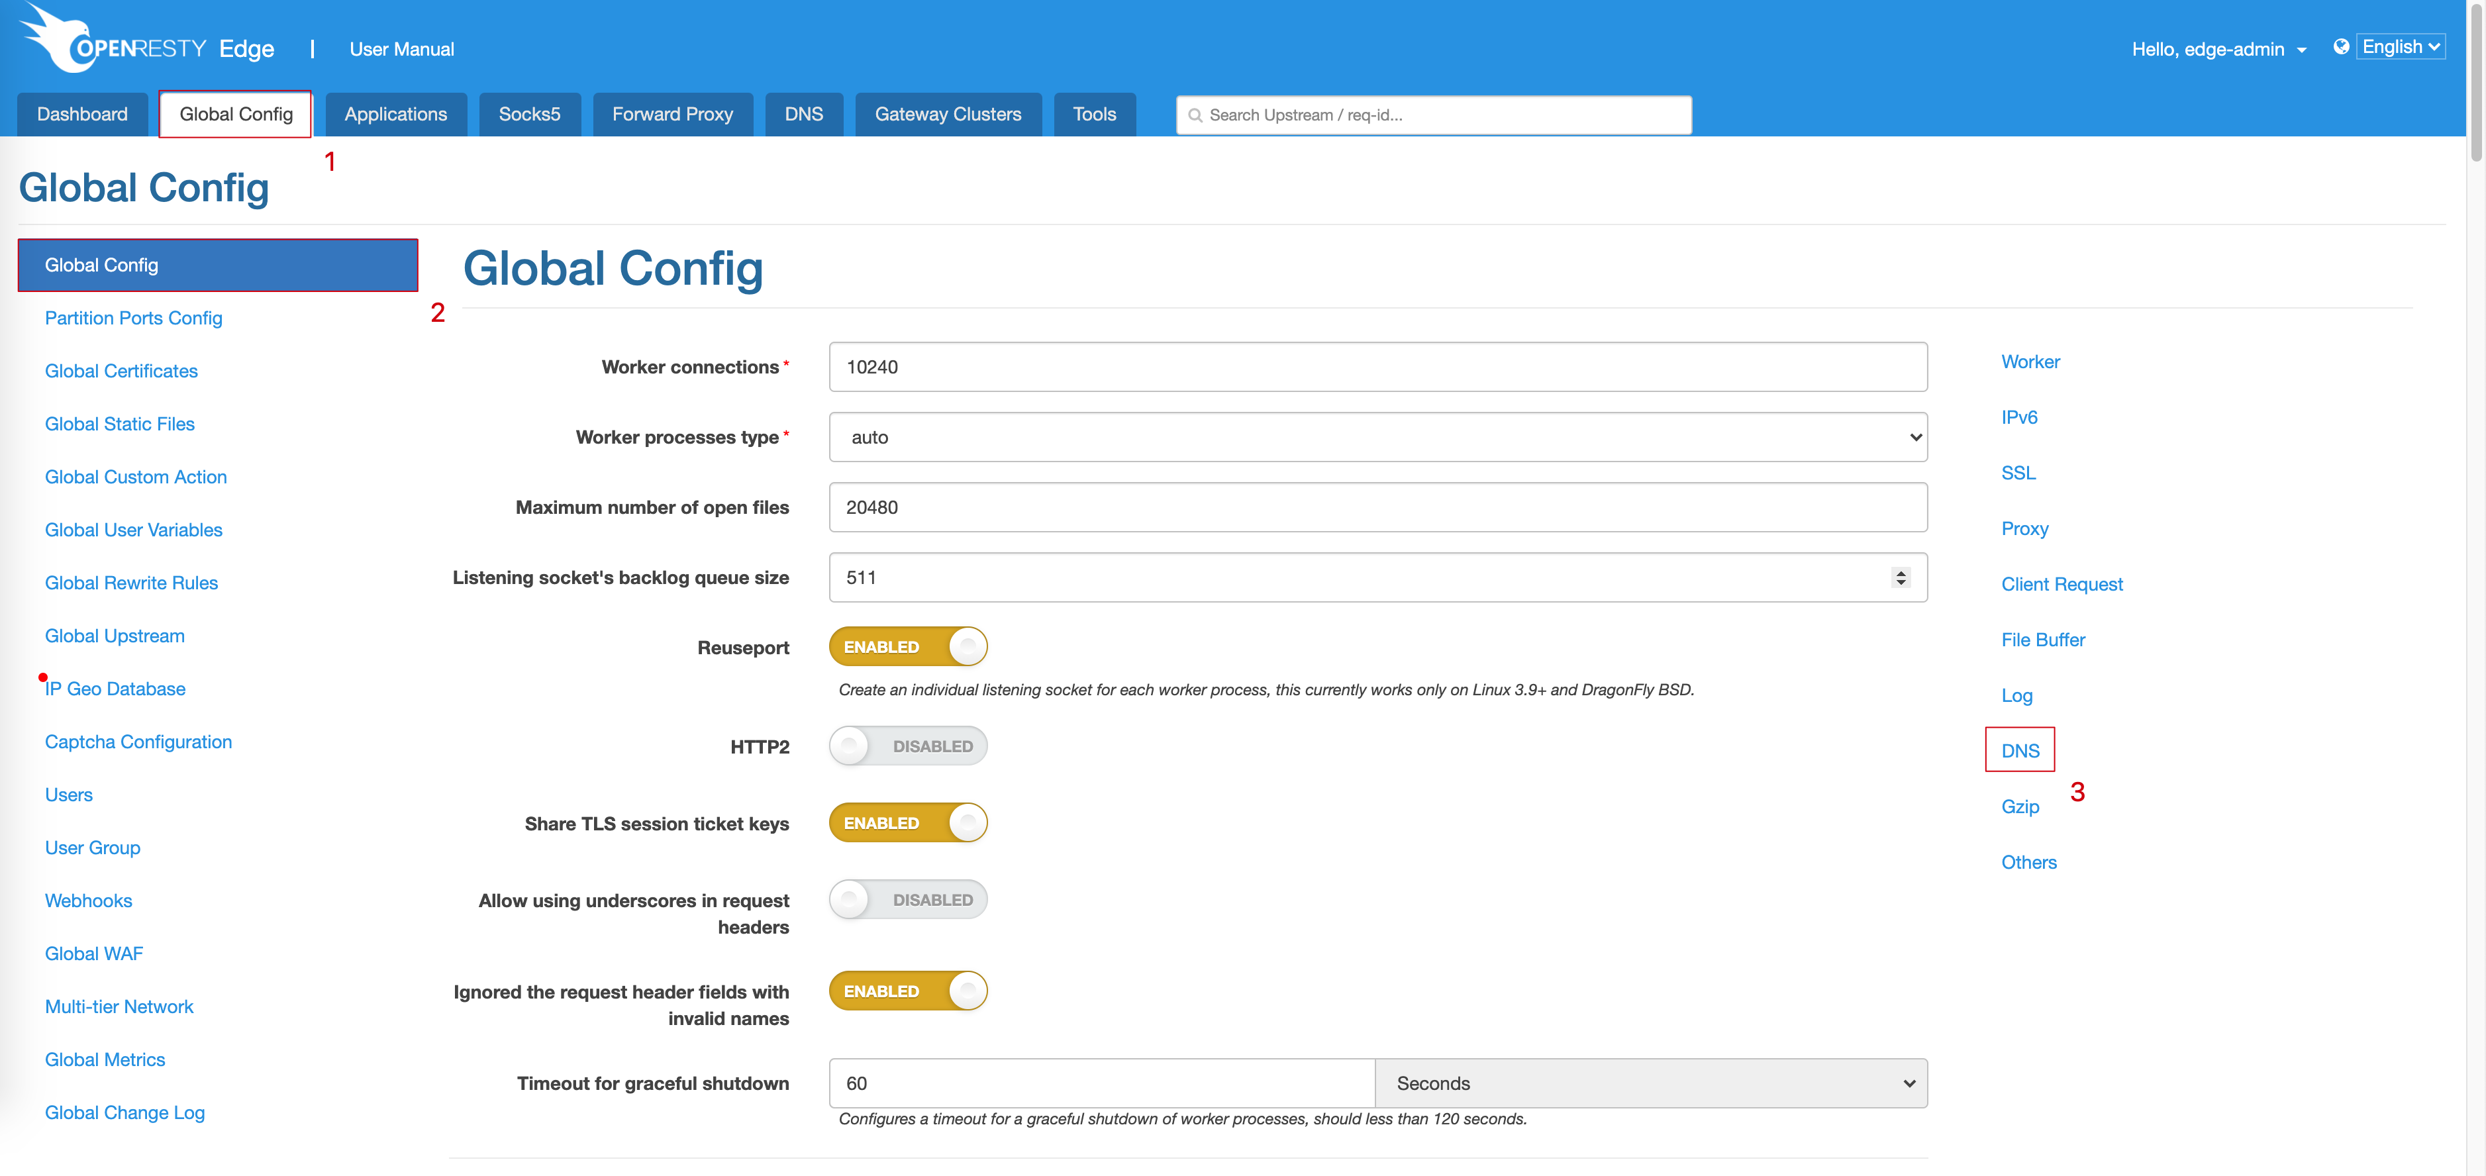
Task: Open Global Custom Action
Action: click(135, 477)
